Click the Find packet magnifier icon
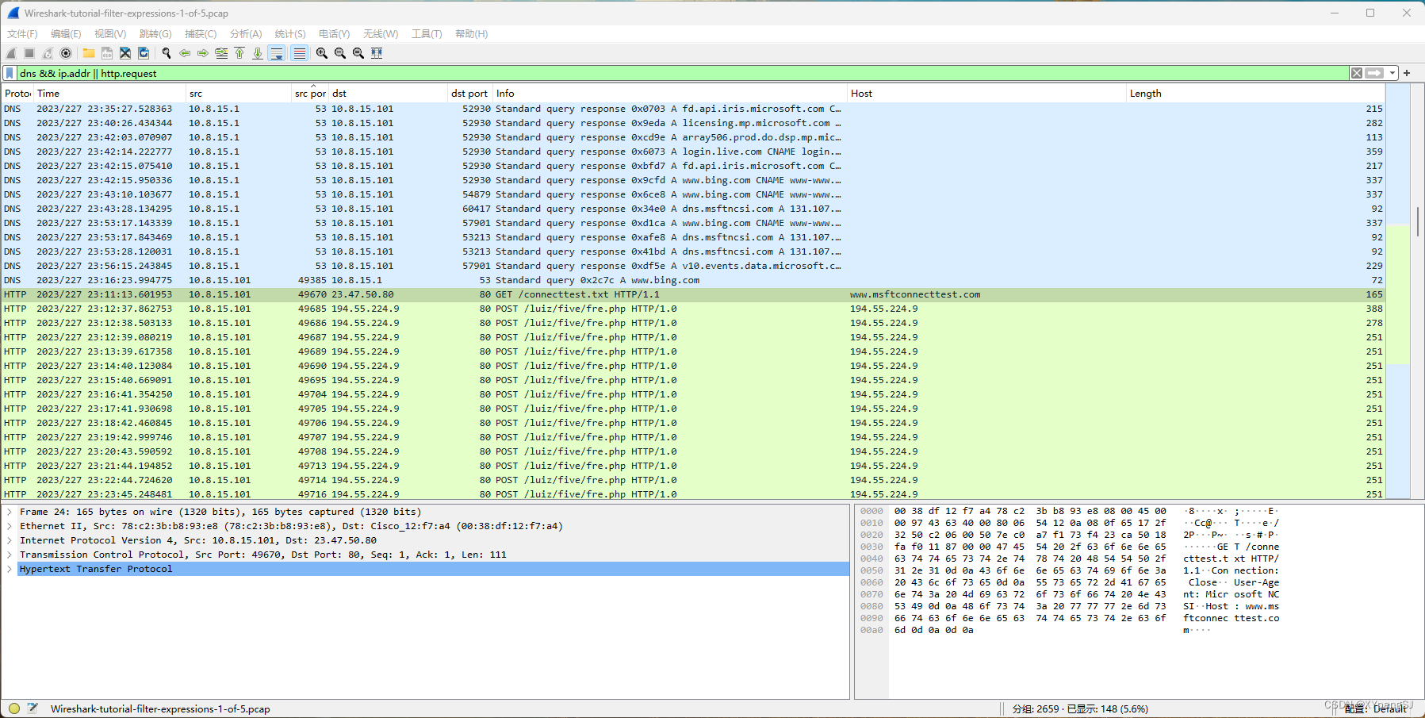 (x=167, y=53)
